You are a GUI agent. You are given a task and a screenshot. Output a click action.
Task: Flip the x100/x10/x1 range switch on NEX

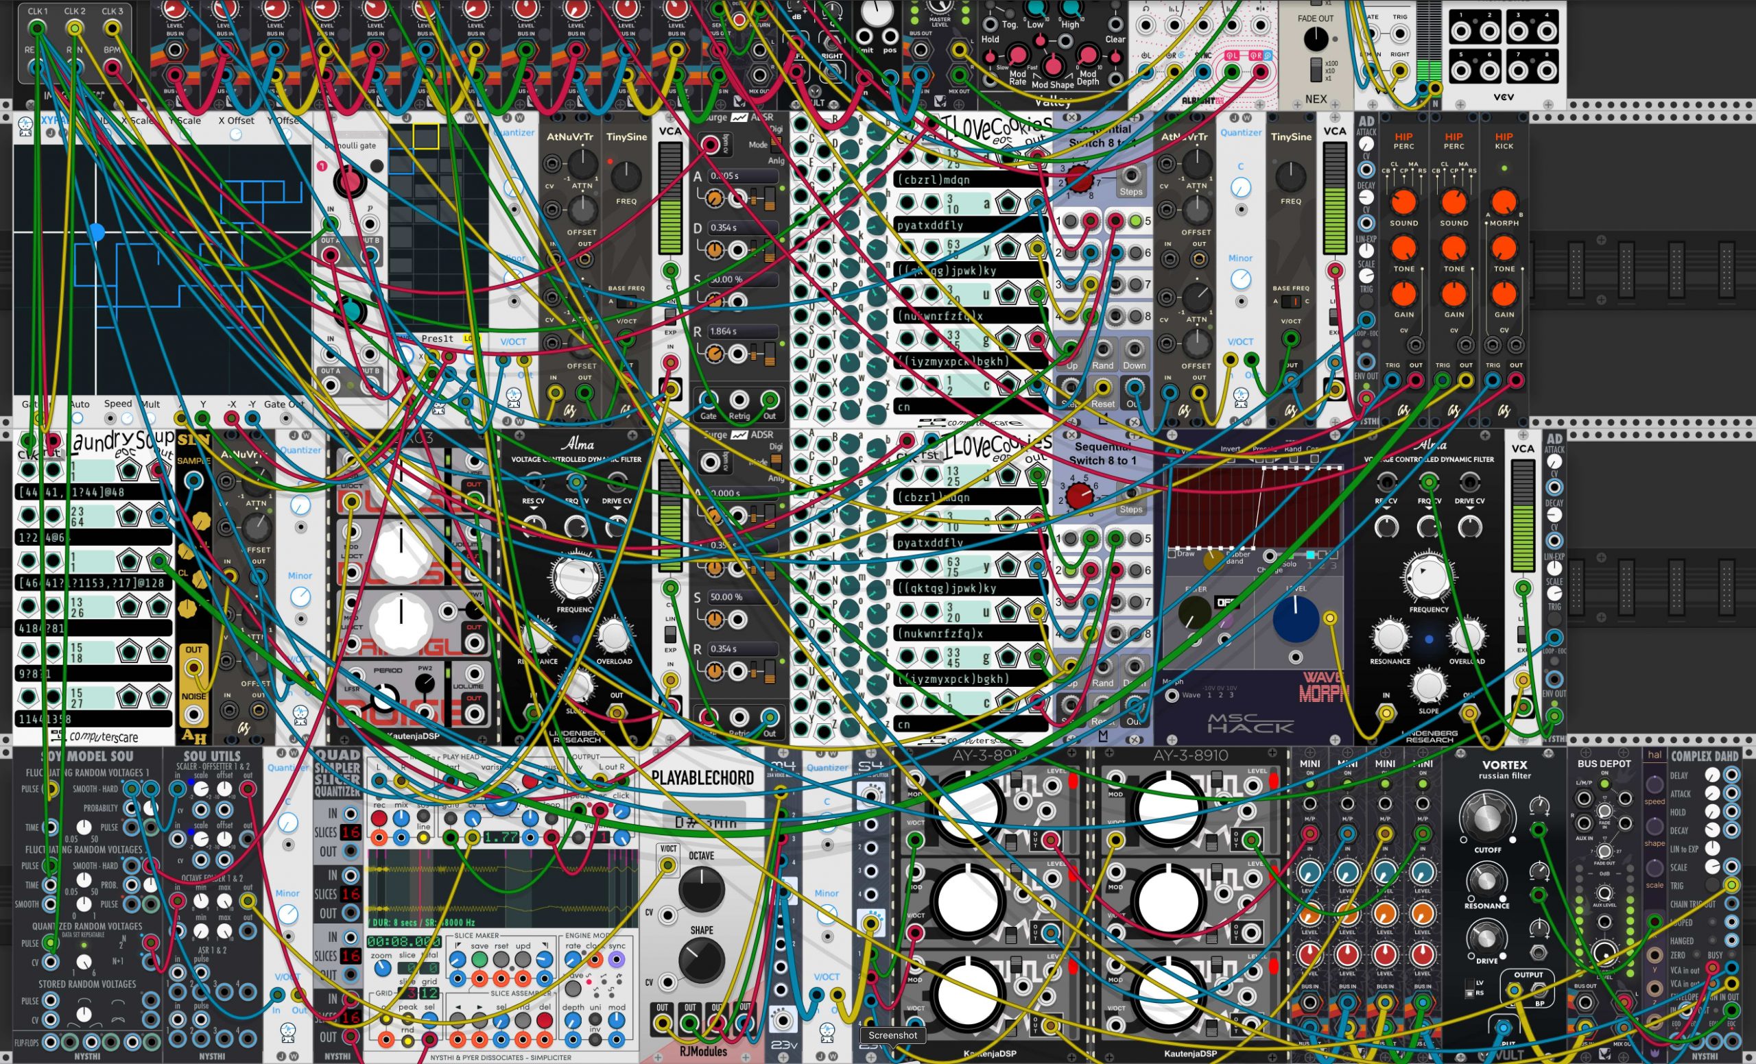[1316, 70]
